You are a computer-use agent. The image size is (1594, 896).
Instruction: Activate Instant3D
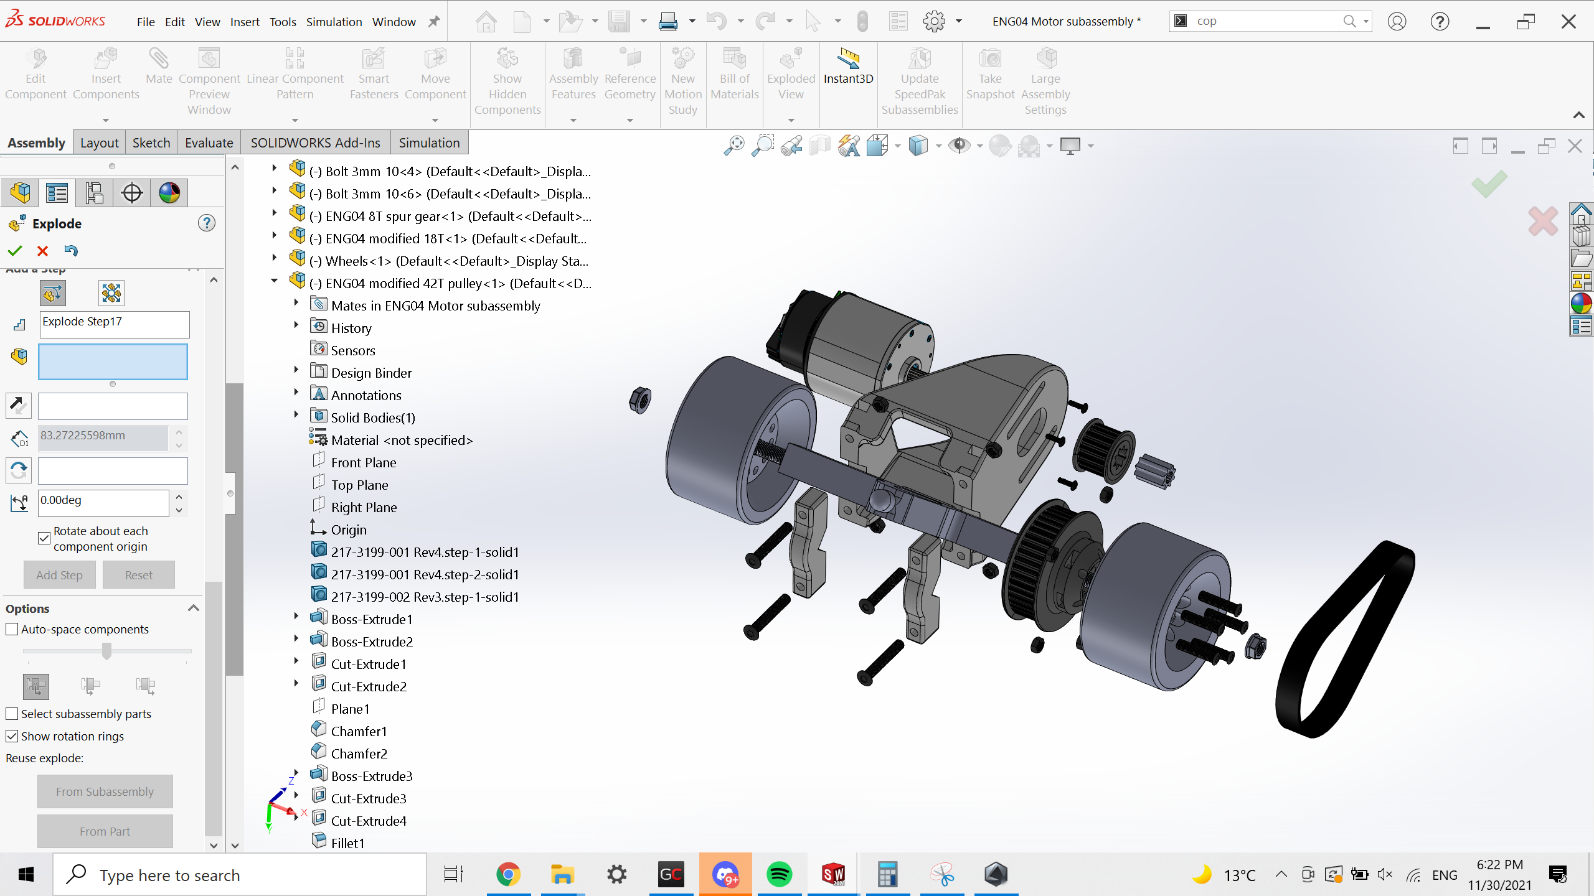[848, 68]
